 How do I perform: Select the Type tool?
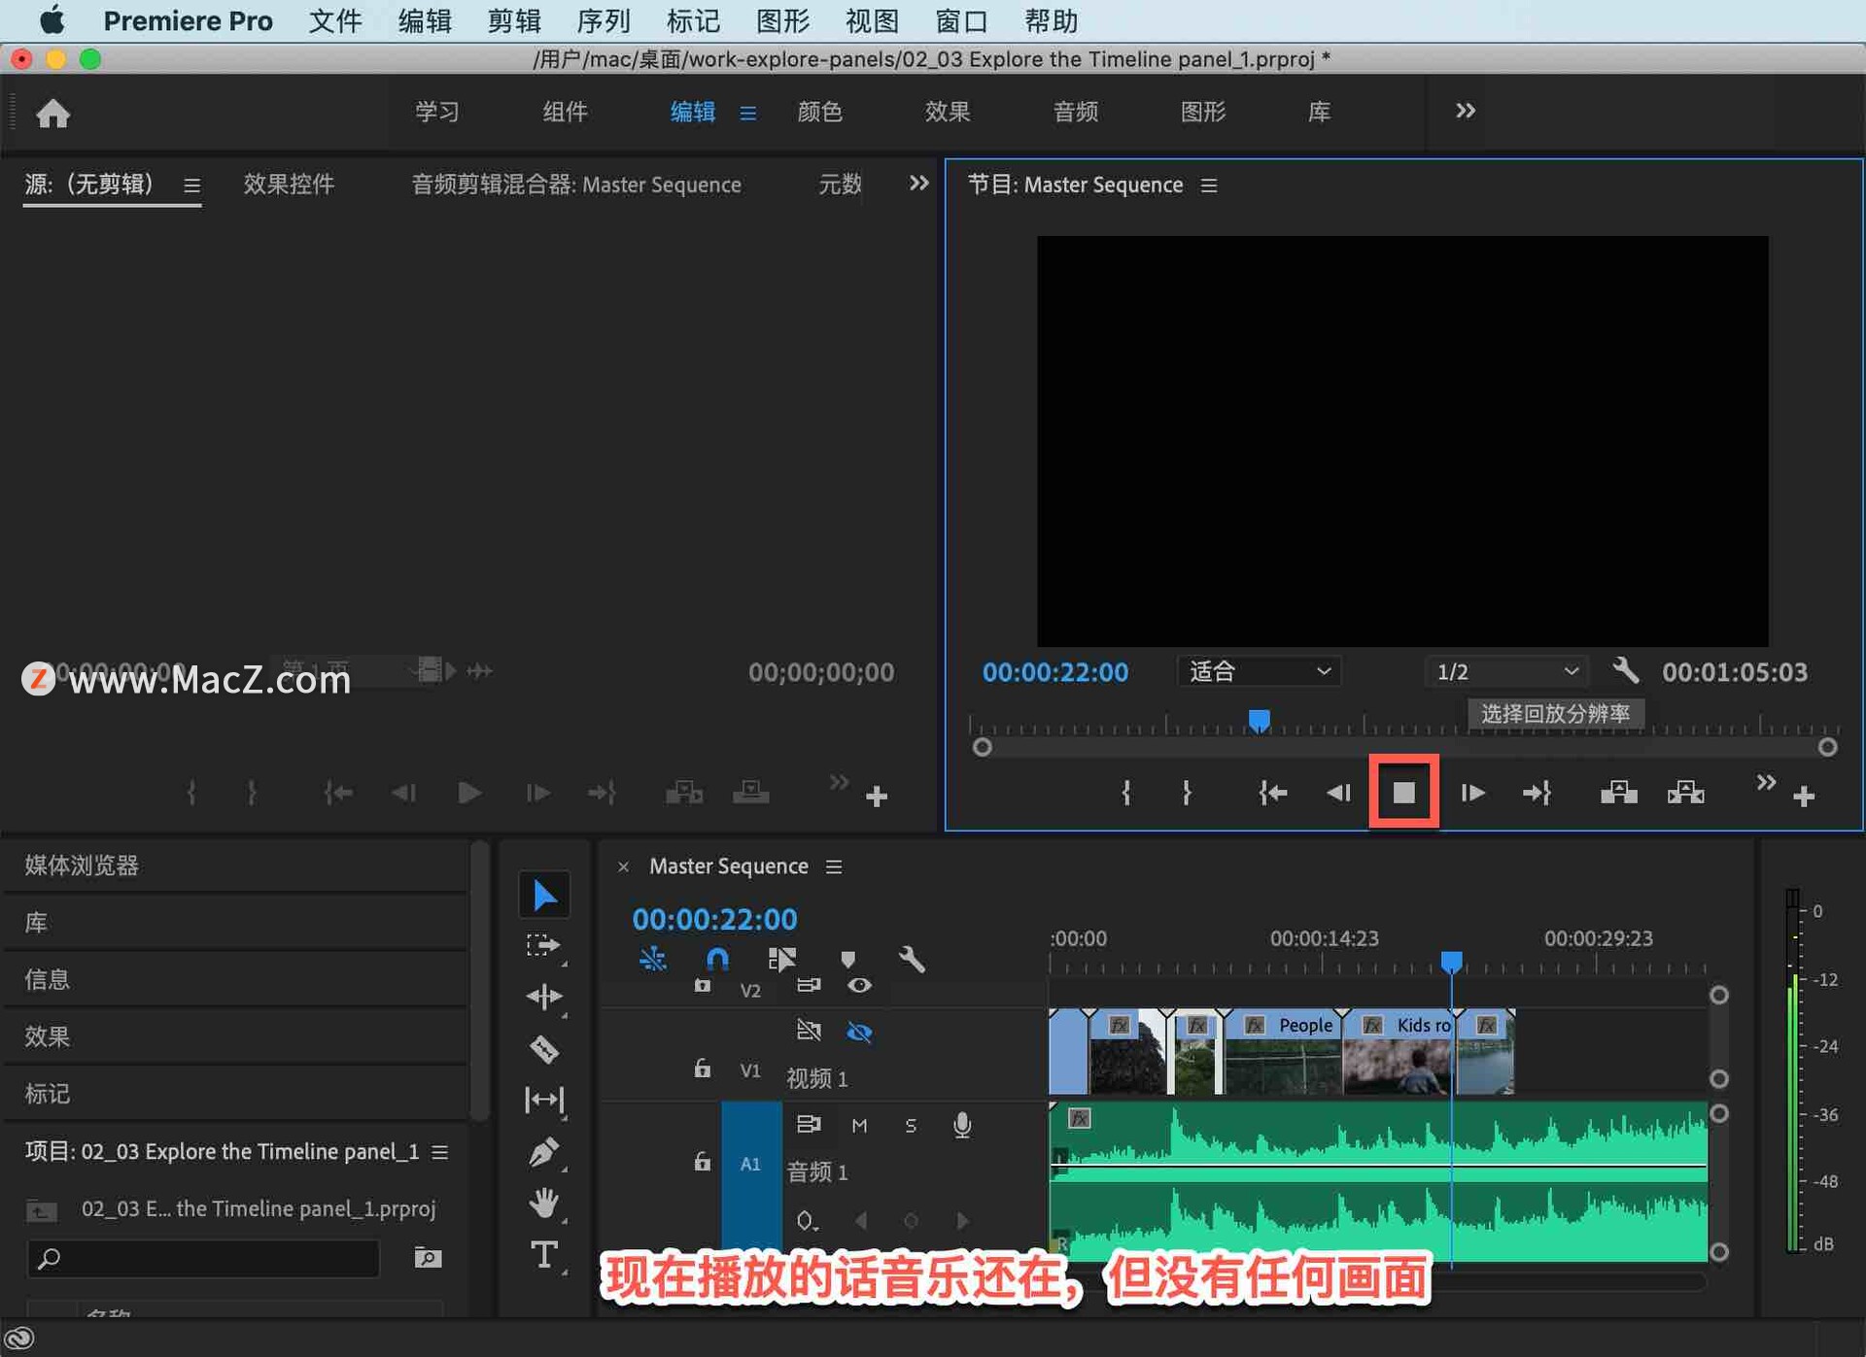coord(544,1254)
